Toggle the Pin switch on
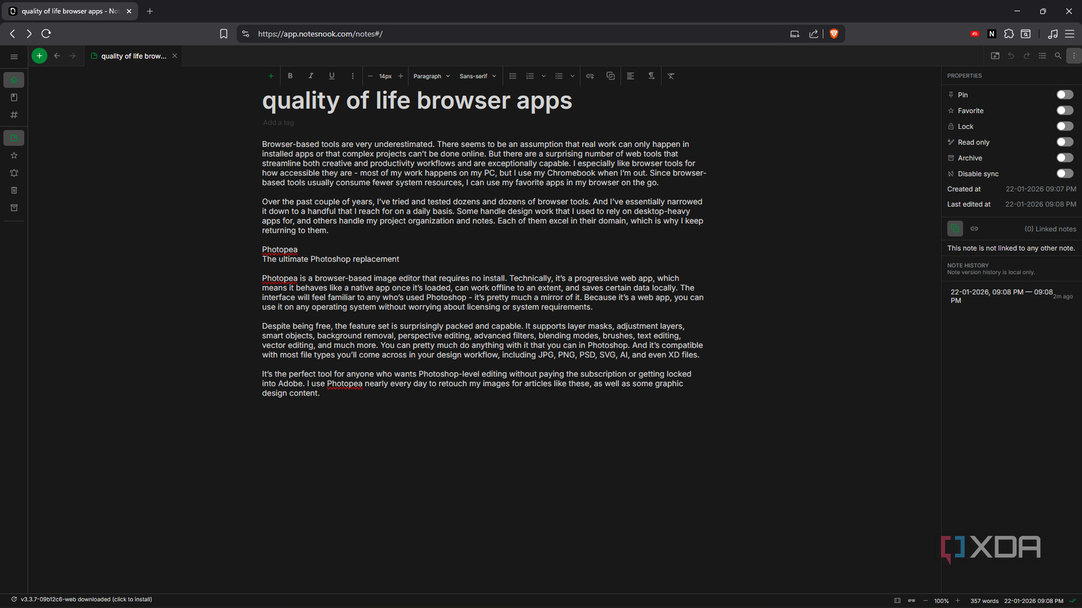This screenshot has width=1082, height=608. pos(1064,95)
